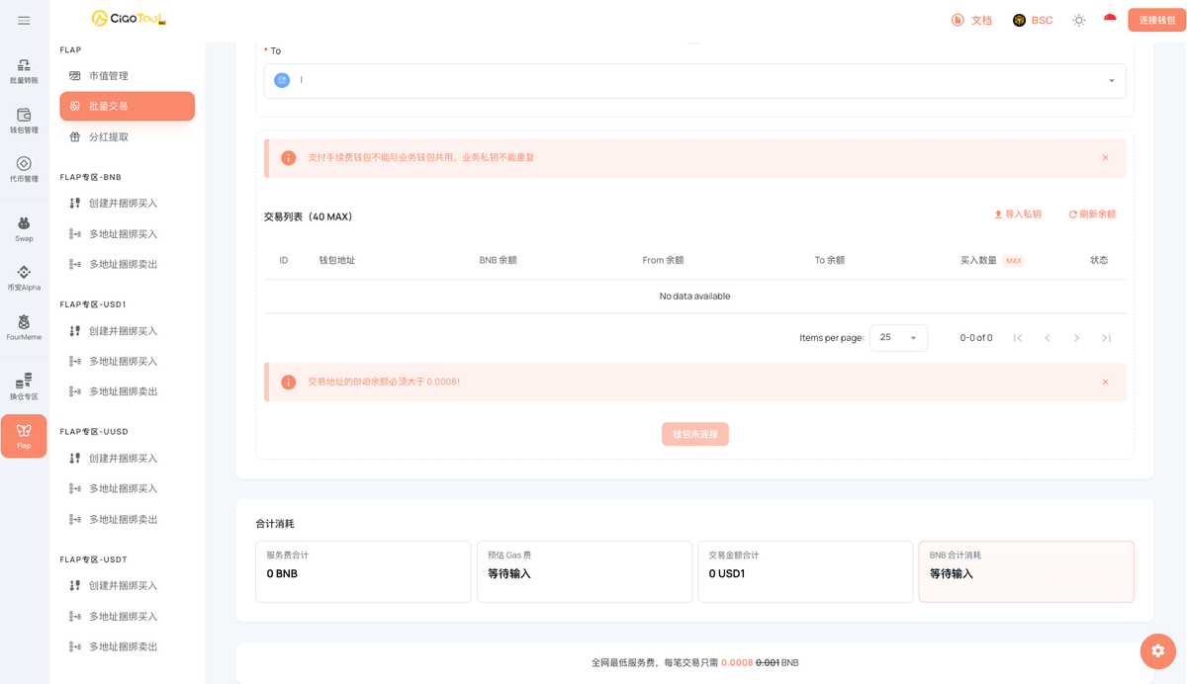The image size is (1187, 684).
Task: Open 多地址捆绑买入 under FLAP专区-USD1
Action: tap(127, 362)
